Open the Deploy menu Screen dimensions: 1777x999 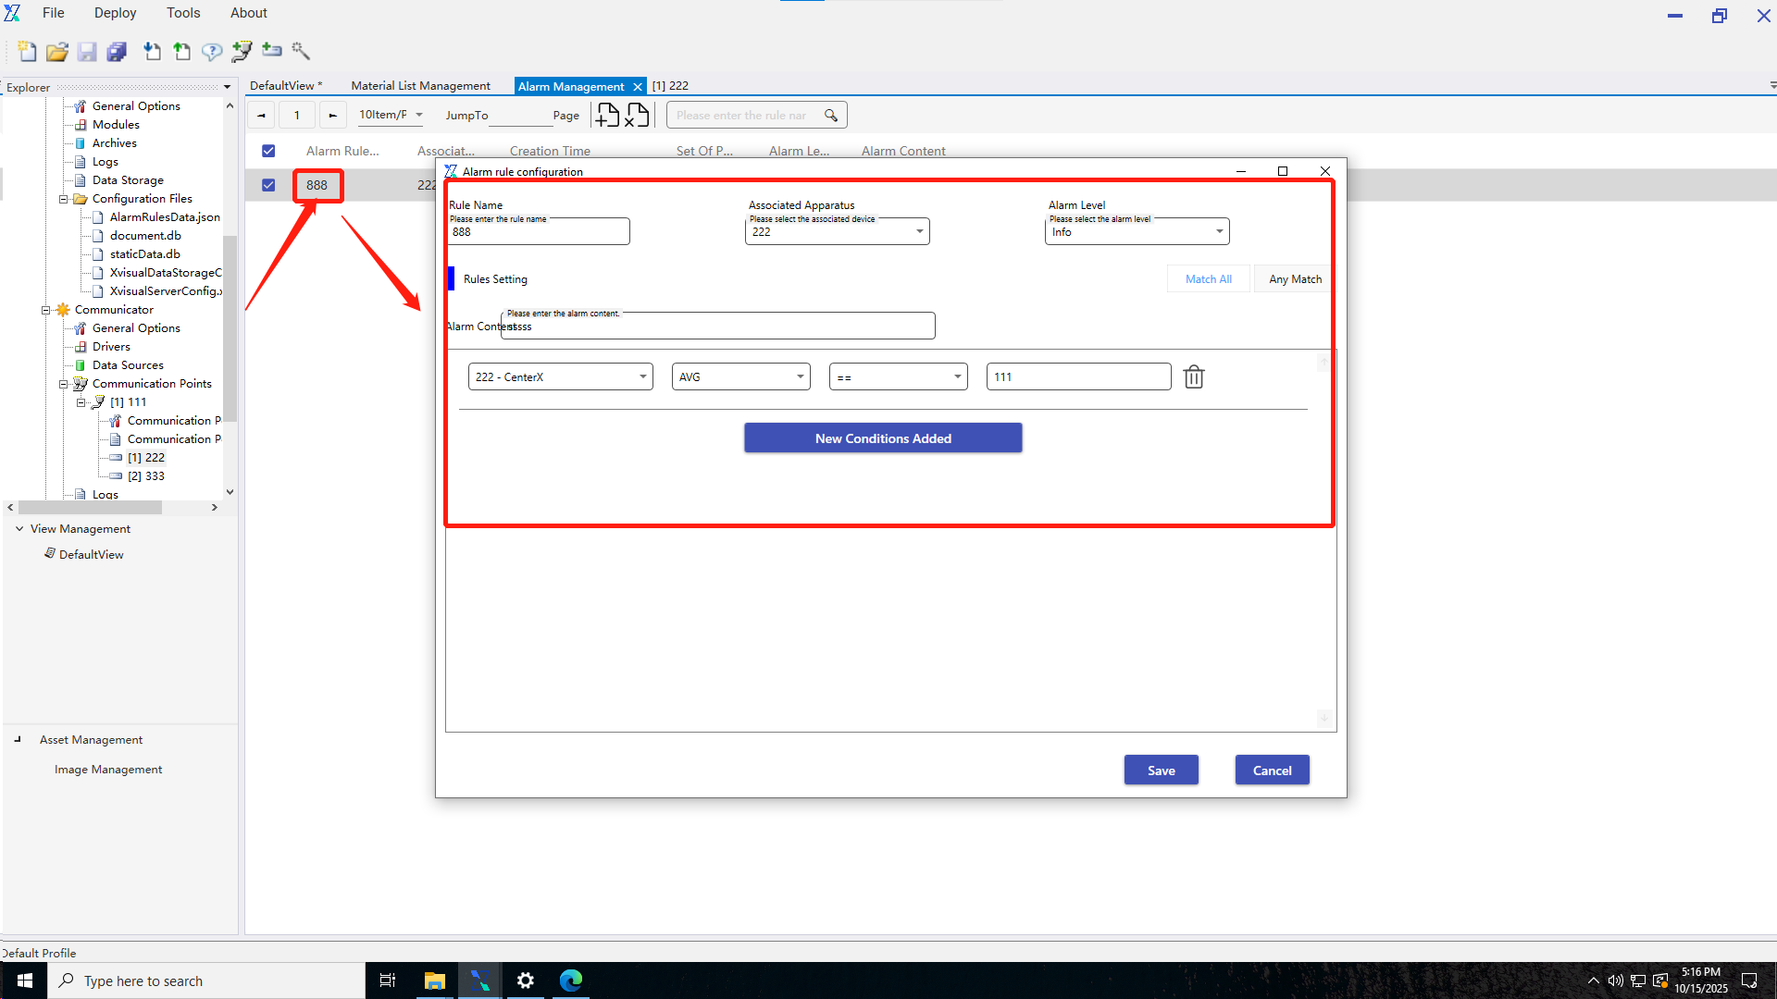(x=115, y=13)
